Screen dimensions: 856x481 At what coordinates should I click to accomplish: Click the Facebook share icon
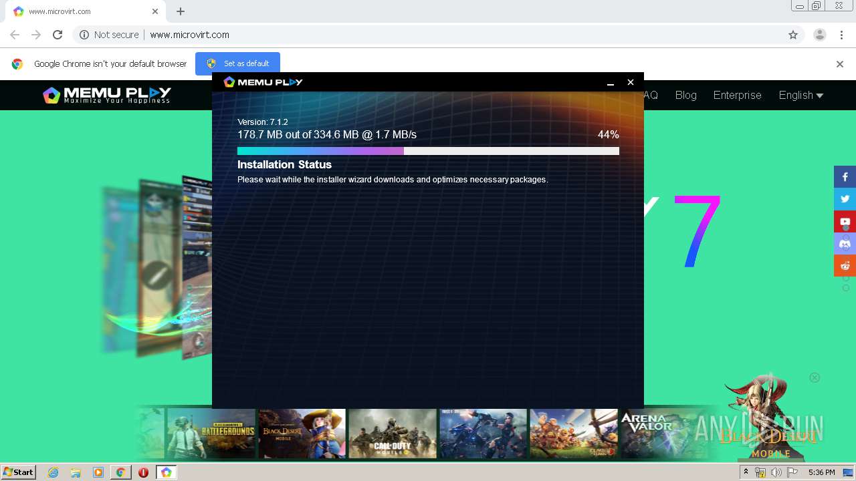point(845,177)
